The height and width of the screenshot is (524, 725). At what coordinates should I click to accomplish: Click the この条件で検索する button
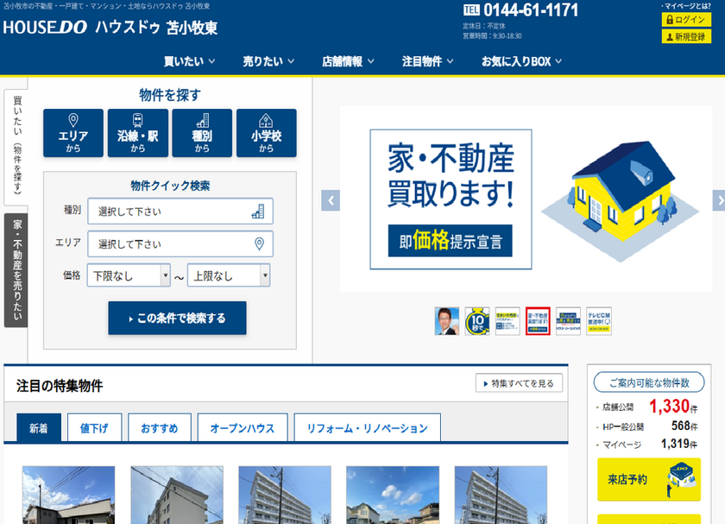click(177, 318)
